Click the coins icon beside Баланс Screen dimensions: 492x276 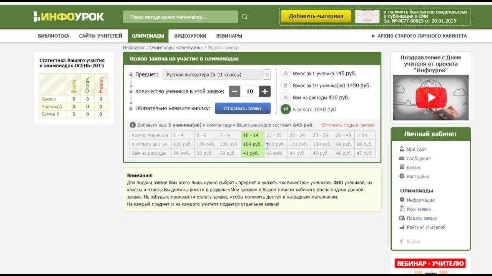(402, 167)
